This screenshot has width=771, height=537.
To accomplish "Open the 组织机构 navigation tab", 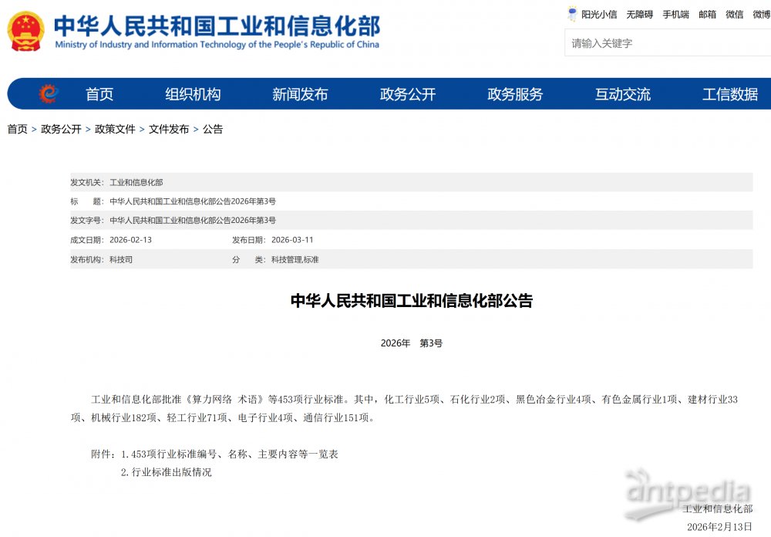I will (x=191, y=94).
